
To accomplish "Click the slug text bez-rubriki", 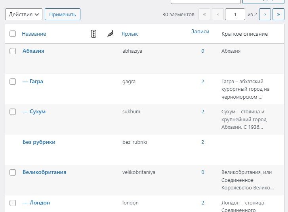I will pos(135,142).
